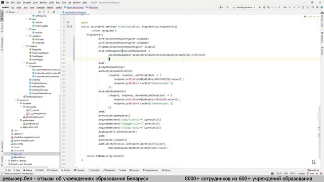
Task: Push commits with the arrow icon
Action: (x=298, y=7)
